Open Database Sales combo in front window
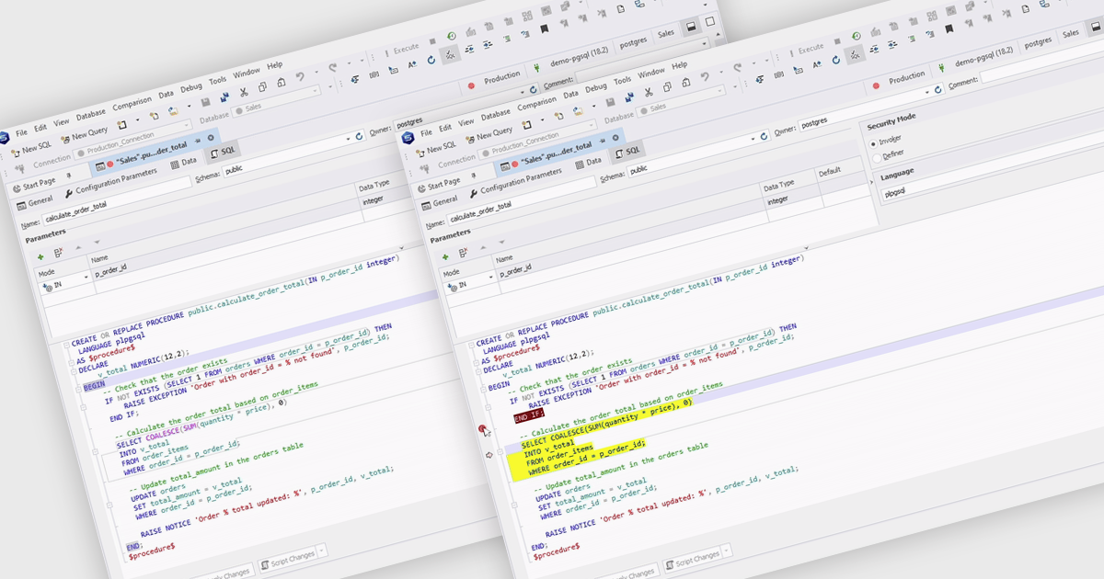Screen dimensions: 1104x579 pos(681,99)
